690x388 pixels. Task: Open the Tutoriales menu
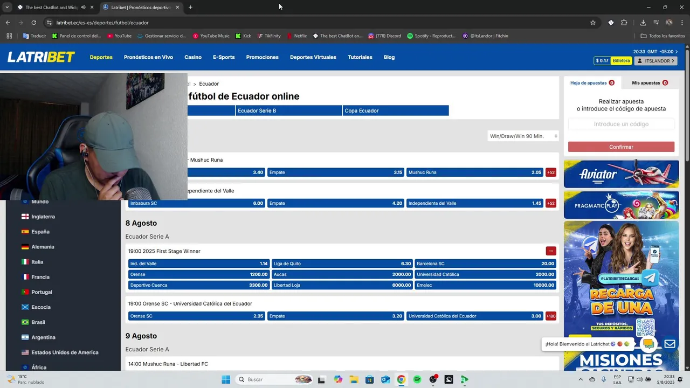[360, 57]
